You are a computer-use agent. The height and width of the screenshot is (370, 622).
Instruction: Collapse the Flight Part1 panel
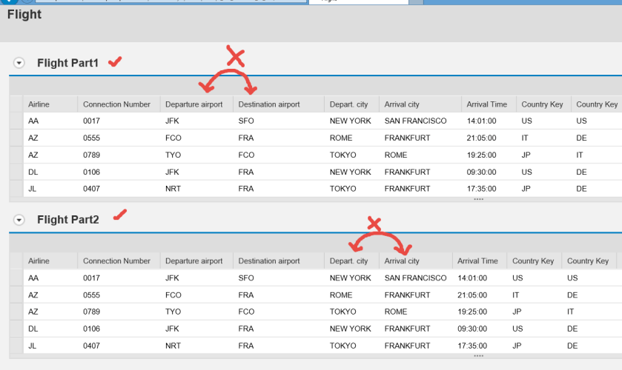click(19, 64)
